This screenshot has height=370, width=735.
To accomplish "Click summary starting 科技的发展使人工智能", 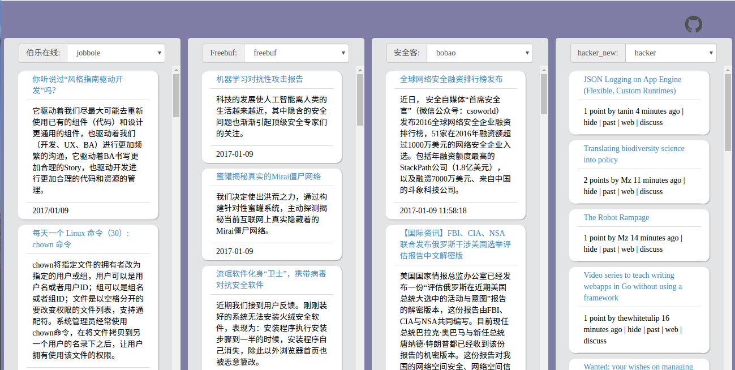I will point(272,117).
